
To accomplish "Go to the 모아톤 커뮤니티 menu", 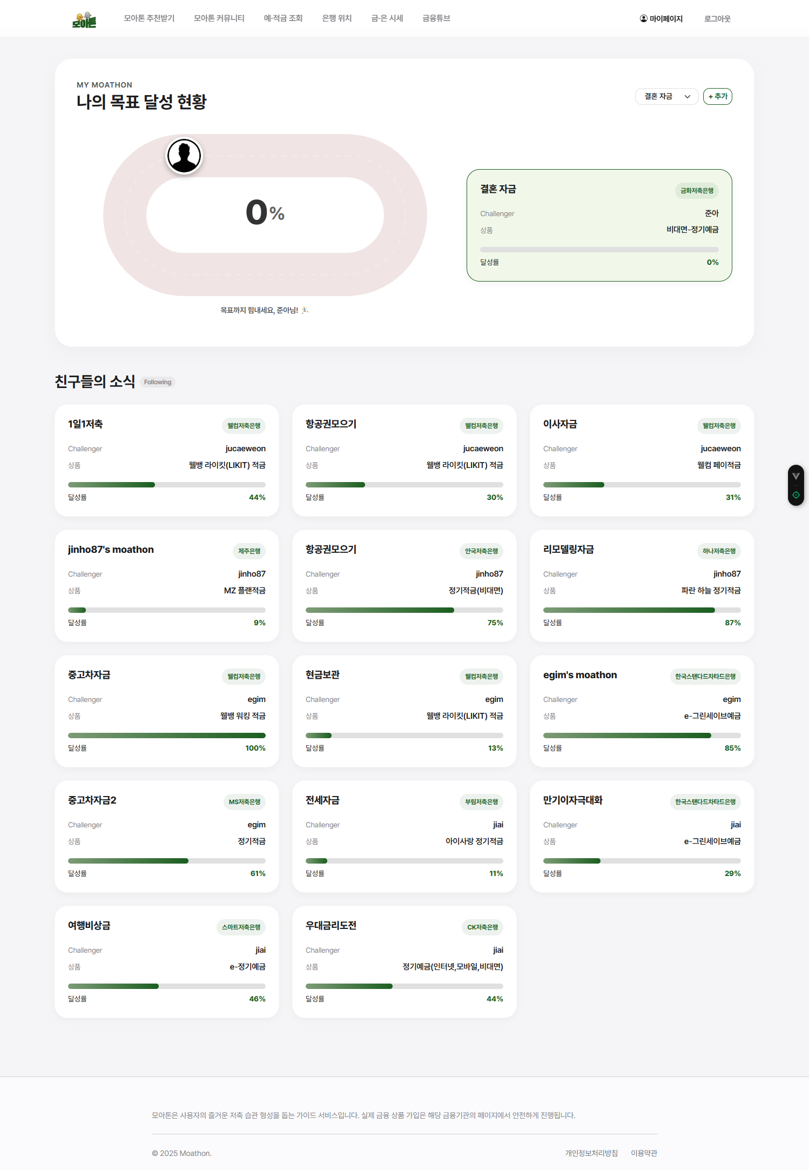I will [x=219, y=18].
